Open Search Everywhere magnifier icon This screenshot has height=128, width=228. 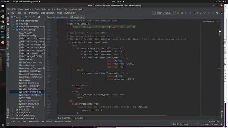coord(222,13)
